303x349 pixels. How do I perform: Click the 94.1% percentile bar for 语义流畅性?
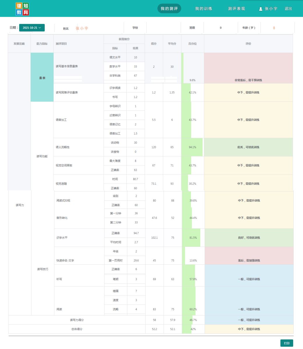pos(192,147)
